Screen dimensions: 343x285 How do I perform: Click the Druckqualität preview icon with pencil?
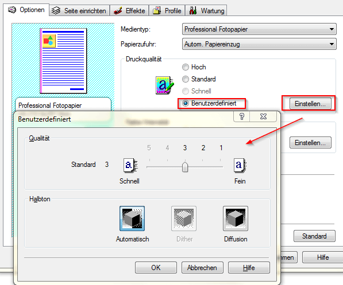[165, 85]
